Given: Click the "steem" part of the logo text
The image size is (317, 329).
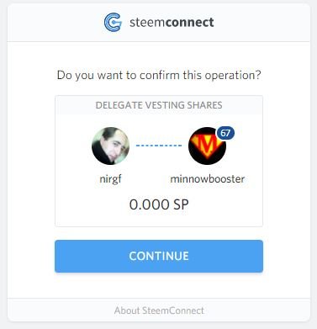Looking at the screenshot, I should (x=147, y=23).
